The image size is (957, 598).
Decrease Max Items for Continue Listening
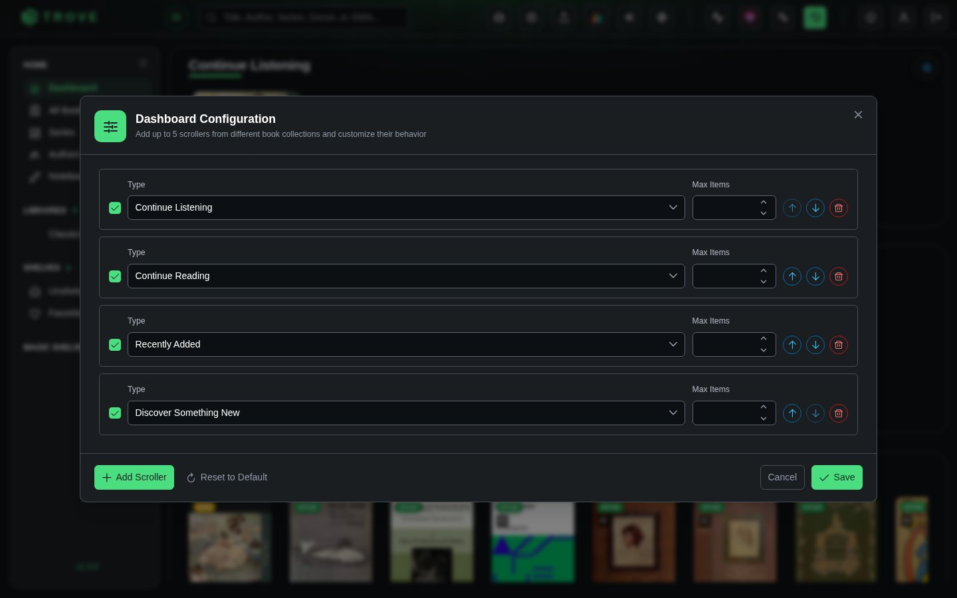pyautogui.click(x=764, y=213)
